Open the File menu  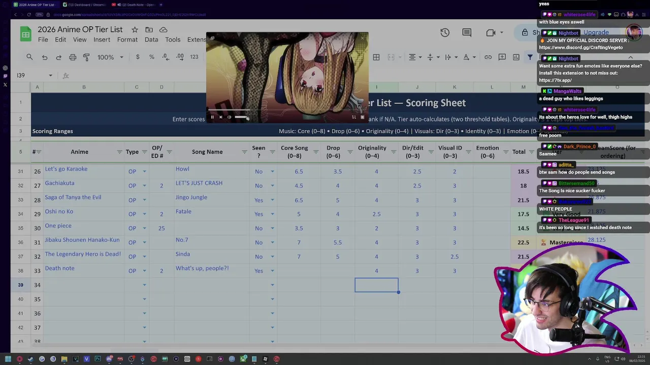(x=43, y=40)
